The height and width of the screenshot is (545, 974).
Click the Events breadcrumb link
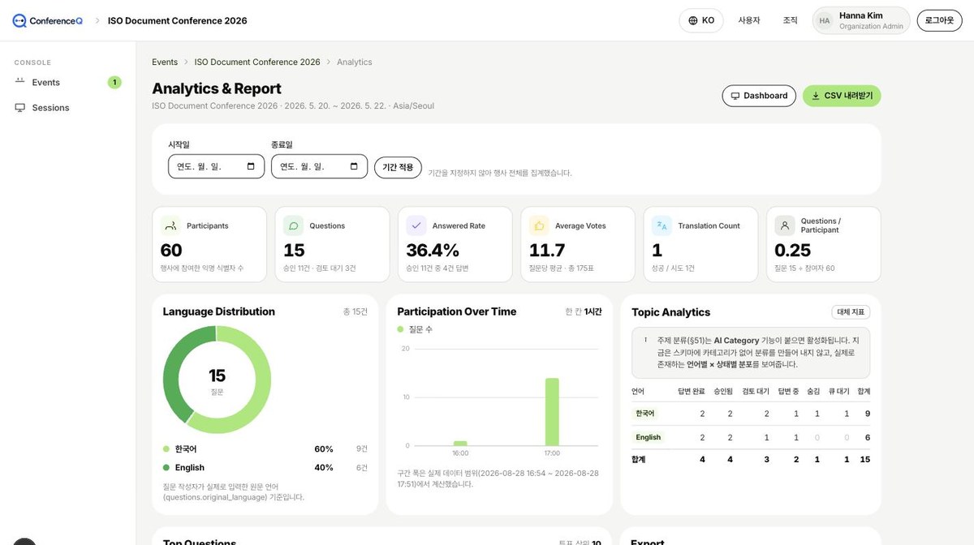pyautogui.click(x=165, y=62)
